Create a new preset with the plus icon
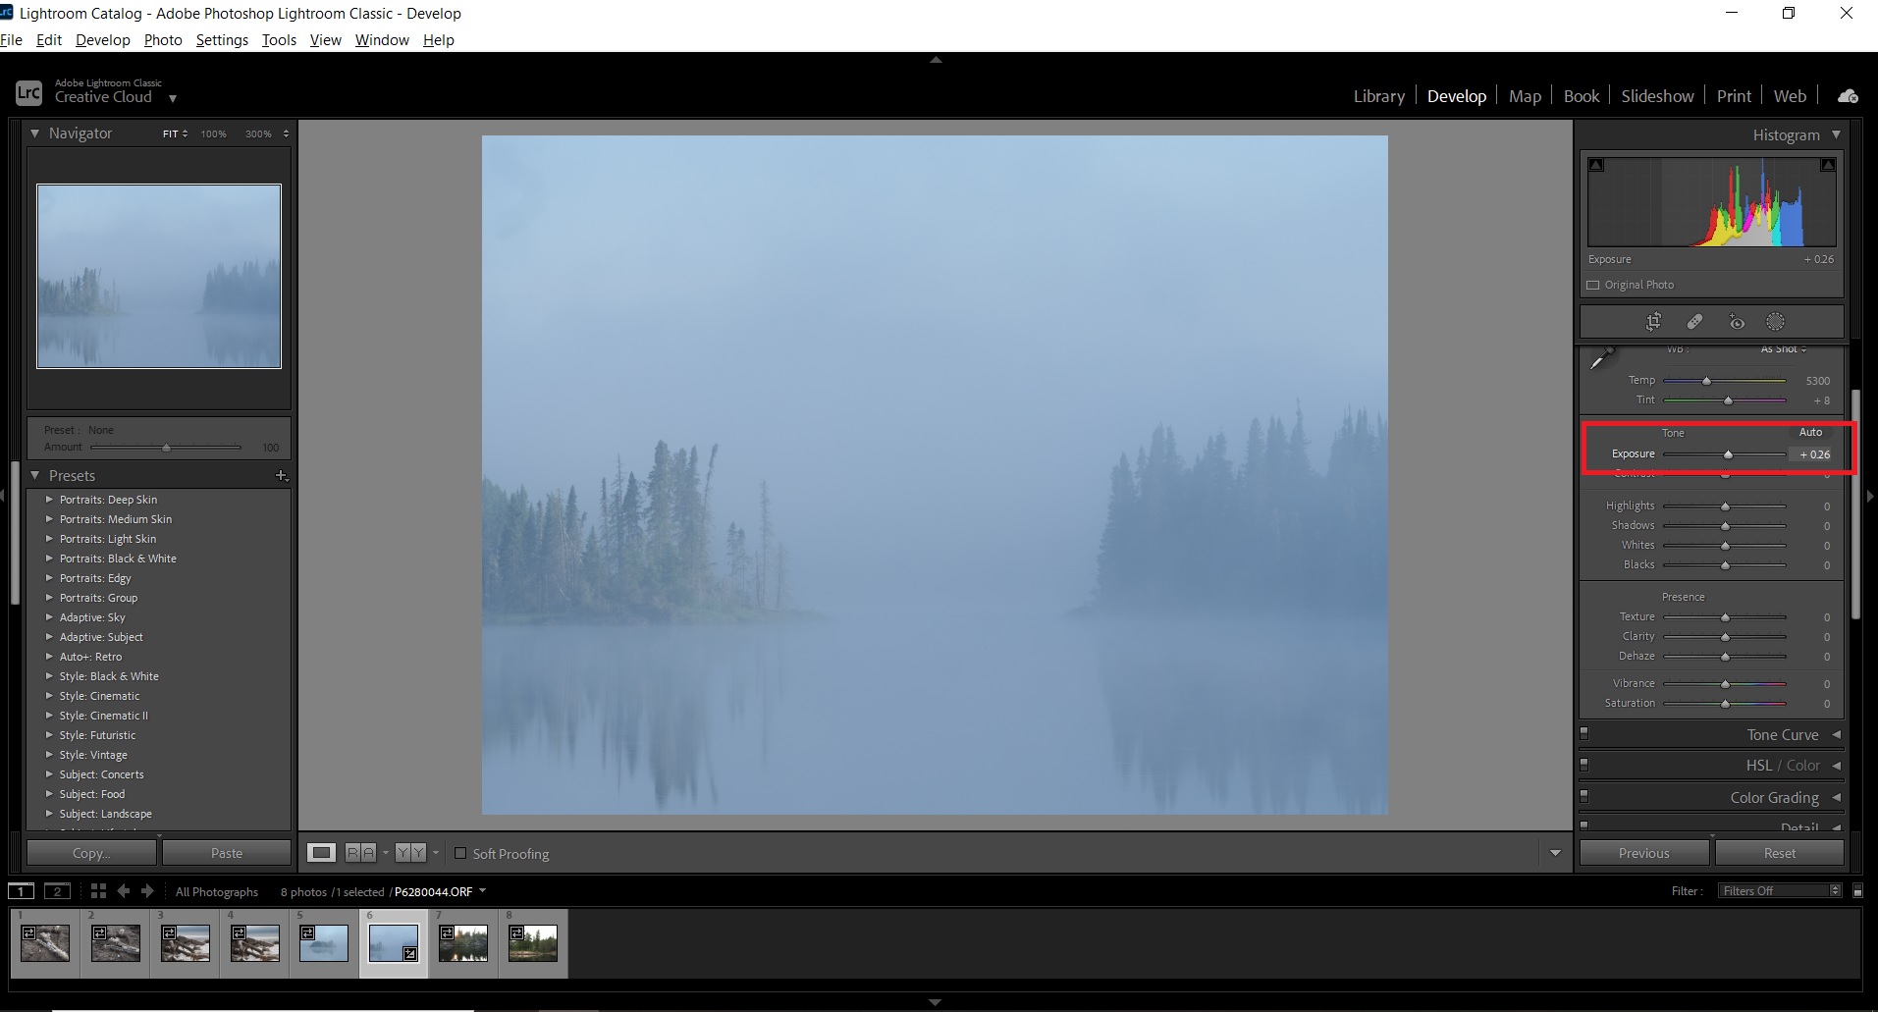 click(282, 475)
